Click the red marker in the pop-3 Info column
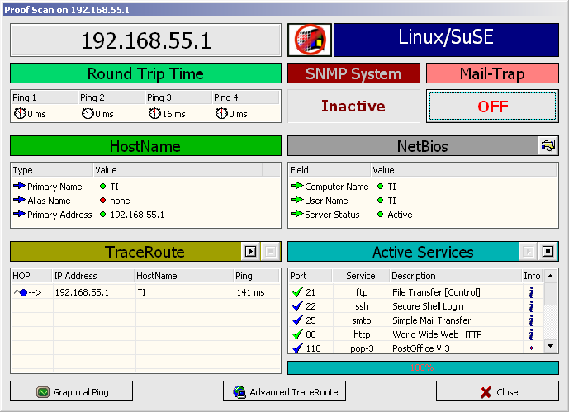This screenshot has height=412, width=569. [532, 348]
